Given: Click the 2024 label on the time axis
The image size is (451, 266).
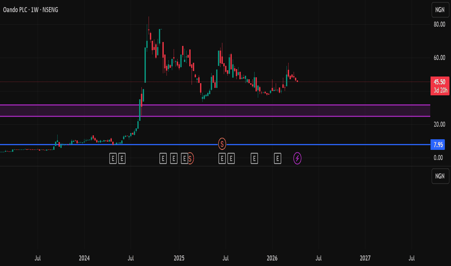Looking at the screenshot, I should click(x=84, y=258).
